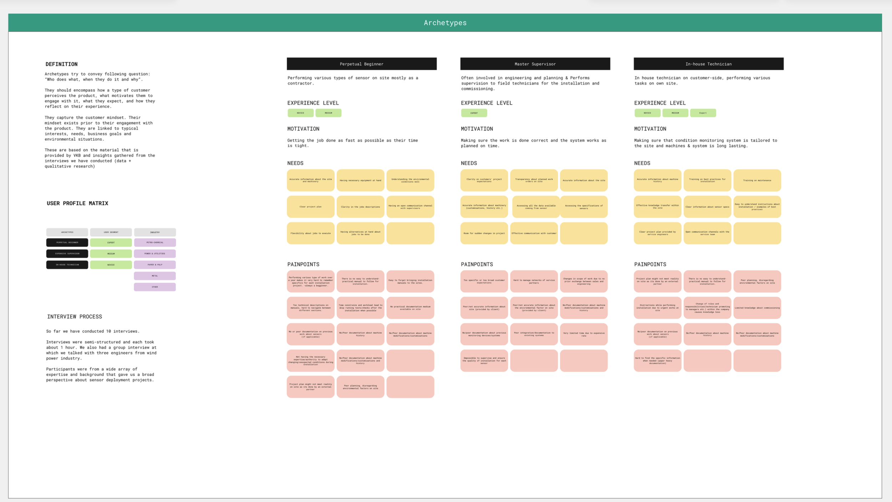Select note 'Training on maintenance'
The width and height of the screenshot is (892, 502).
757,180
